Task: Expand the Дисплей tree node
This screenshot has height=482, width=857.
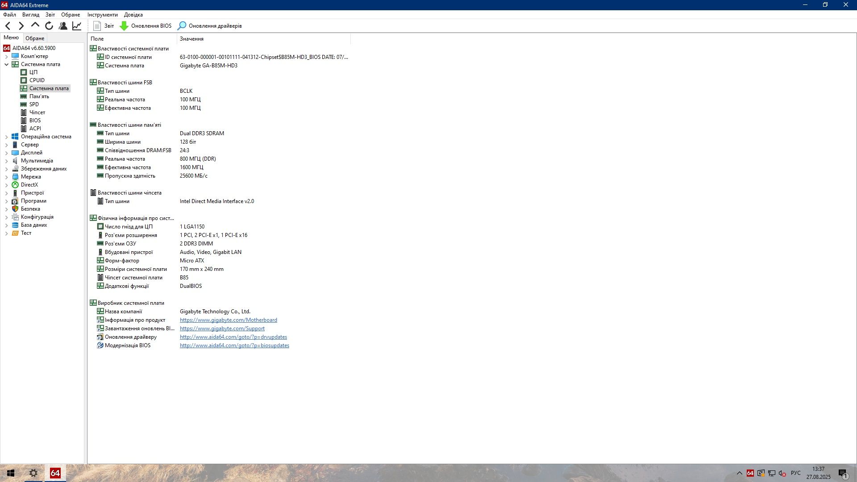Action: point(6,153)
